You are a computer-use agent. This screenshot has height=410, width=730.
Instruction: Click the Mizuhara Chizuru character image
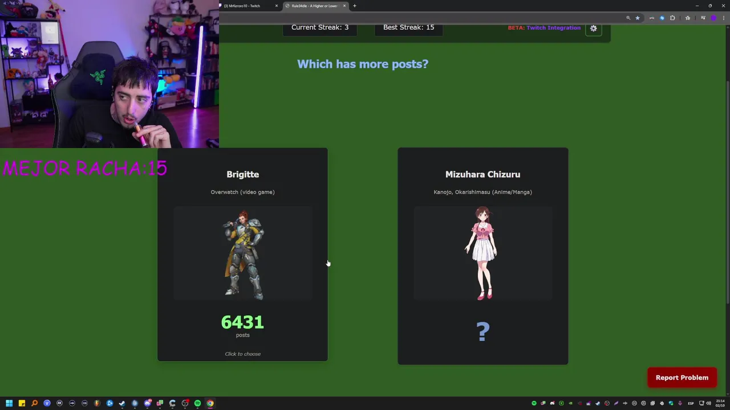coord(482,253)
